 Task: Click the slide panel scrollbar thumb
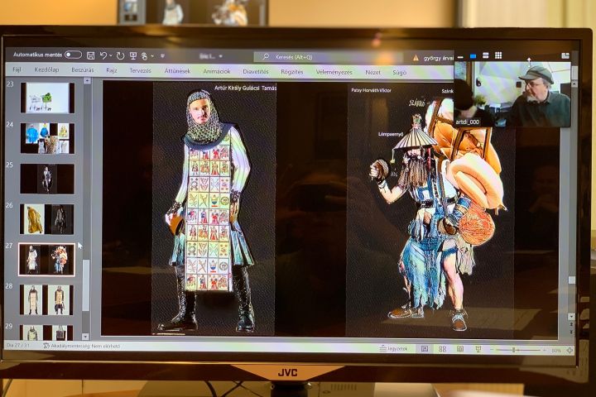pos(86,285)
